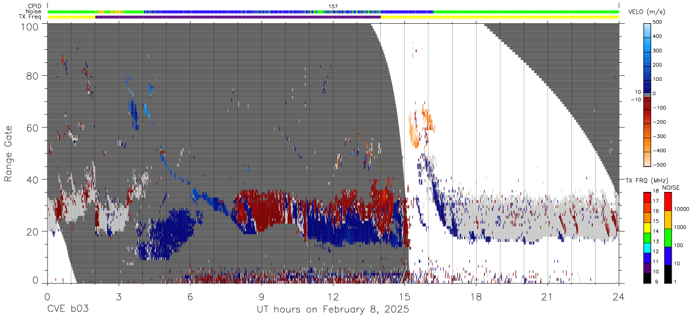
Task: Click the purple segment of the TX Freq bar
Action: [238, 16]
